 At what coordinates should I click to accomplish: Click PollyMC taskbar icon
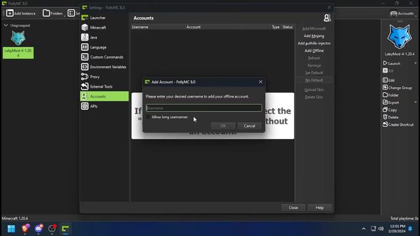[66, 229]
